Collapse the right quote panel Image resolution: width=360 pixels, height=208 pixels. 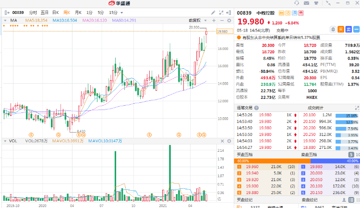pyautogui.click(x=228, y=12)
